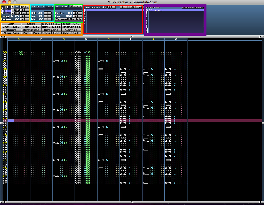
Task: Click the Add channels button
Action: (66, 33)
